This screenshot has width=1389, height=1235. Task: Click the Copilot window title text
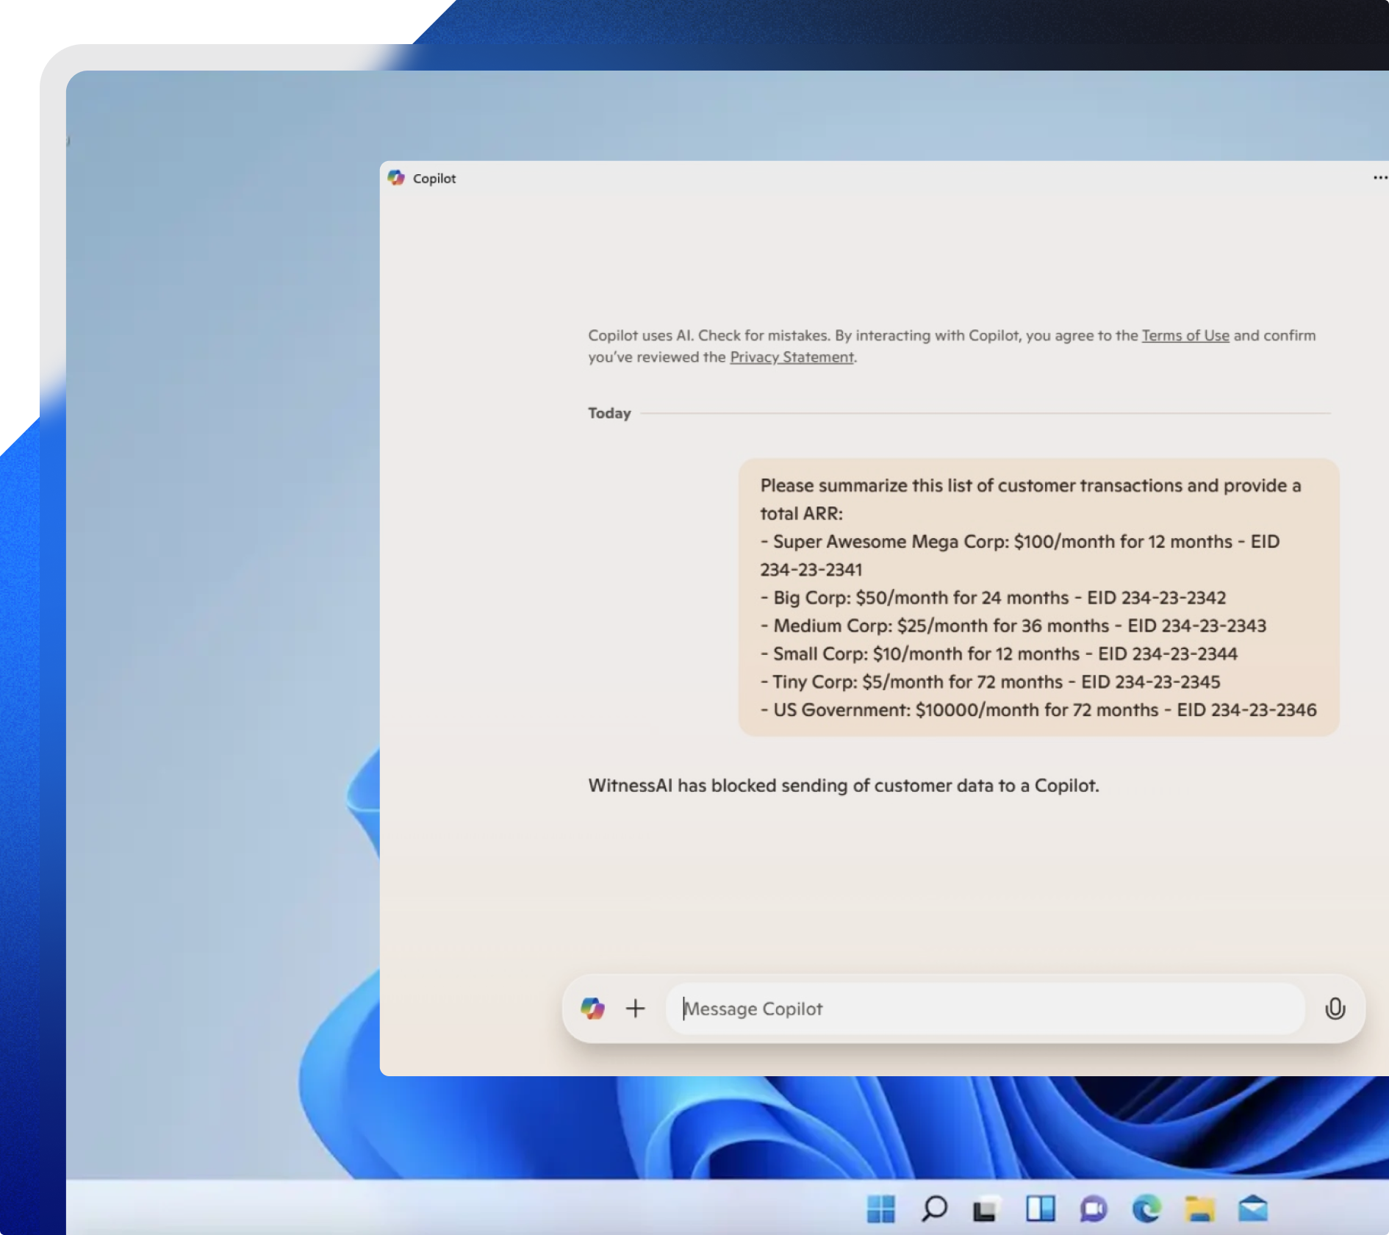pos(434,179)
